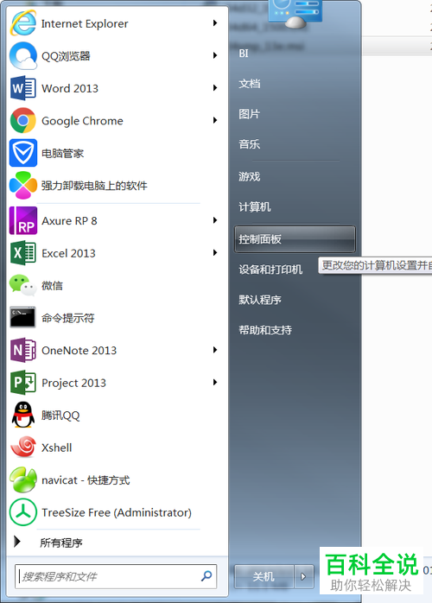This screenshot has height=603, width=432.
Task: Click the user account picture at top
Action: tap(295, 12)
